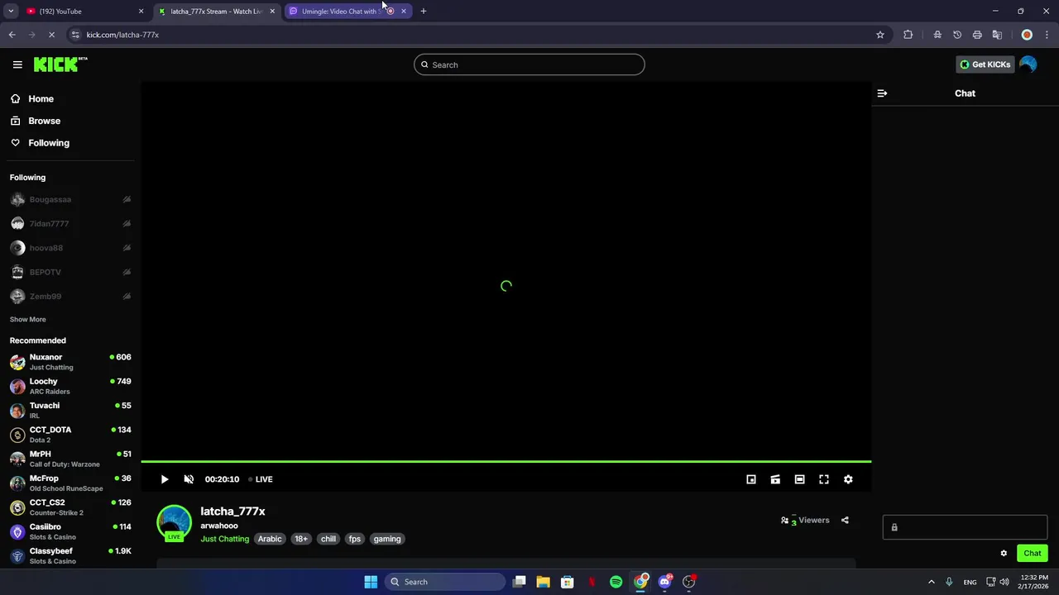This screenshot has width=1059, height=595.
Task: Focus the Kick search box
Action: [529, 64]
